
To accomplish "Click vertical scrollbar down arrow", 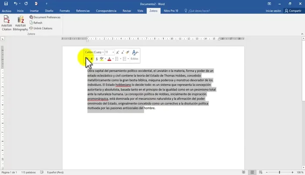I will click(303, 168).
